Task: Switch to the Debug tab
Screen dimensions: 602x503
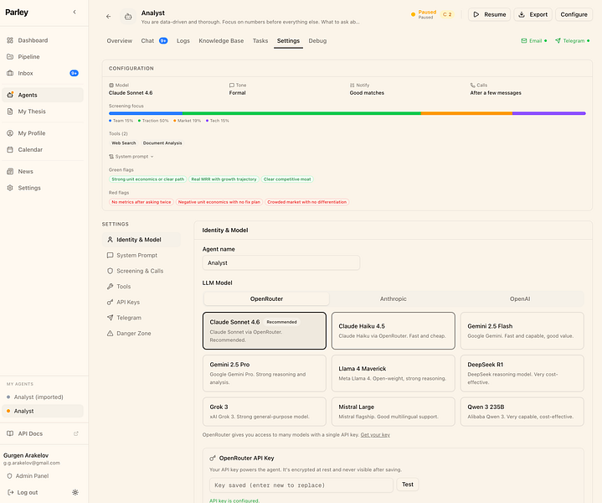Action: pos(317,41)
